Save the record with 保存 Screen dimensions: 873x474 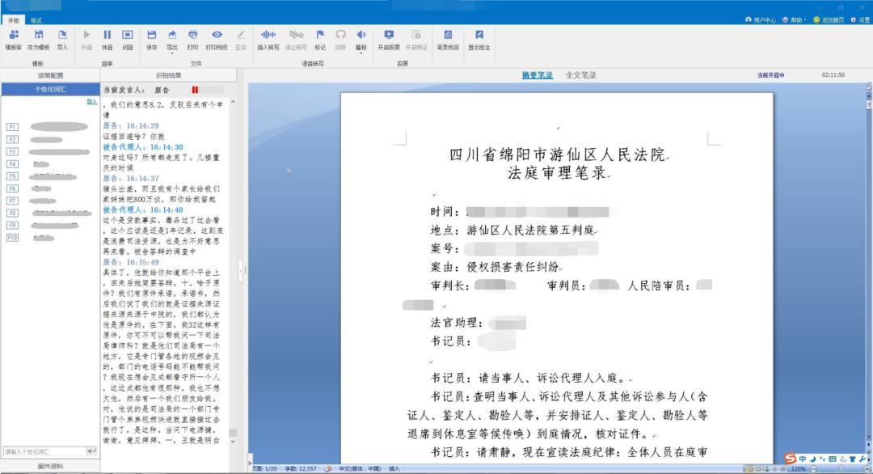(151, 40)
